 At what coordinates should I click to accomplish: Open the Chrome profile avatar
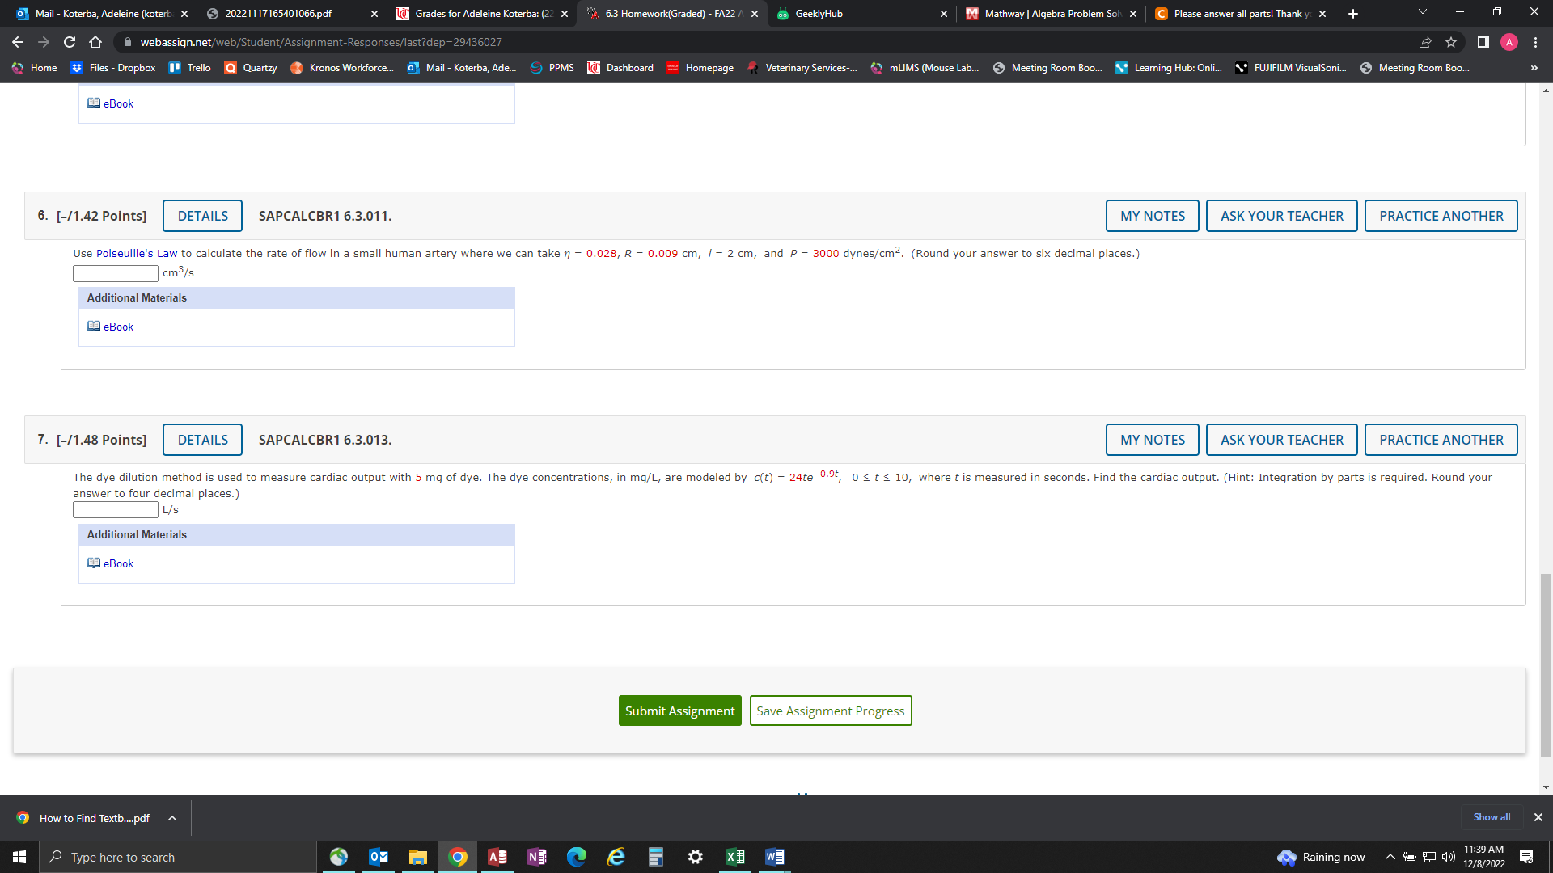point(1509,42)
